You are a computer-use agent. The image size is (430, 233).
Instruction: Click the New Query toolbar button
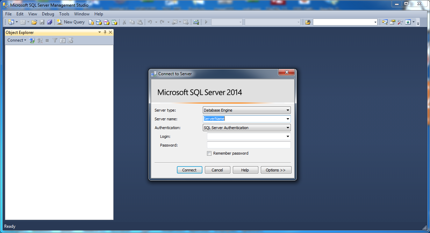click(x=71, y=22)
